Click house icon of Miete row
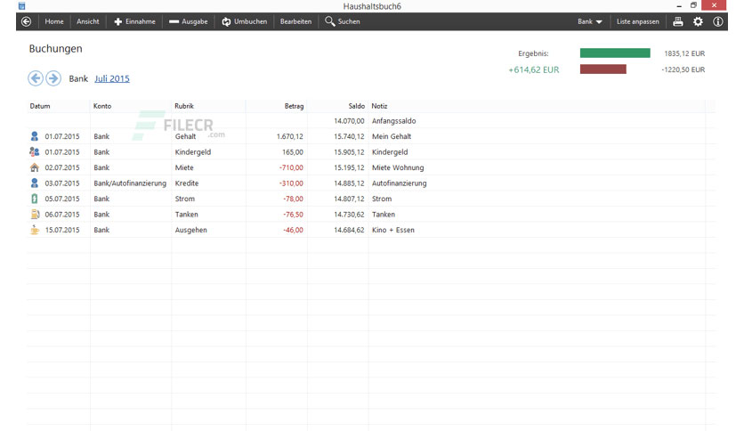Screen dimensions: 744x431 [x=34, y=167]
